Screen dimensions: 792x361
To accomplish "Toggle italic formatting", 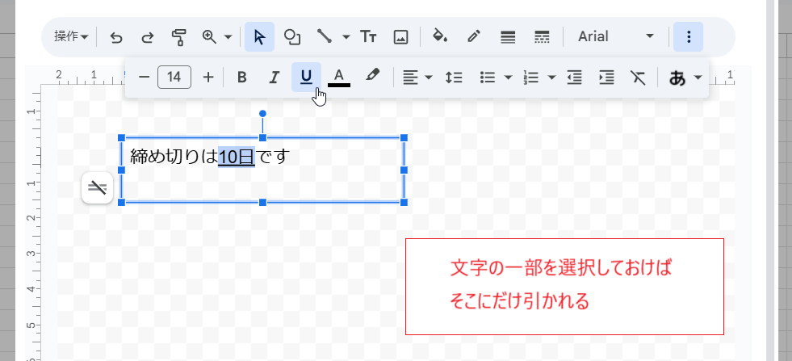I will (x=274, y=78).
